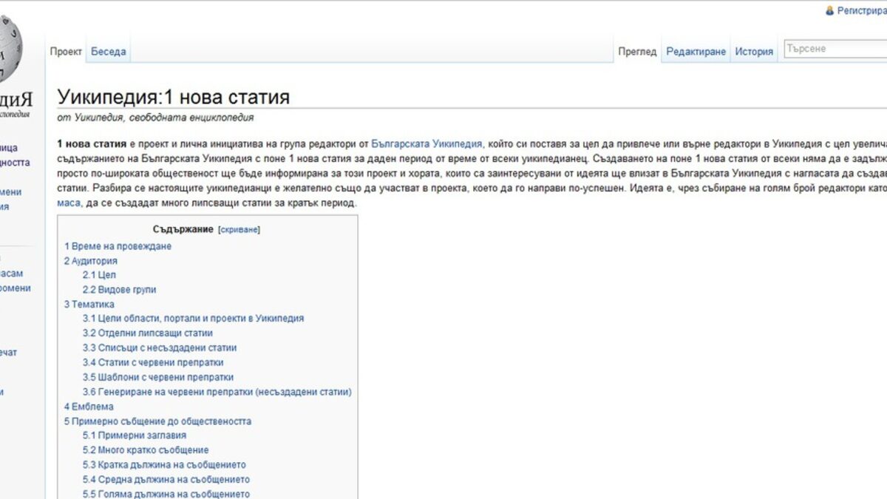
Task: Jump to section 3 Тематика
Action: pyautogui.click(x=89, y=304)
